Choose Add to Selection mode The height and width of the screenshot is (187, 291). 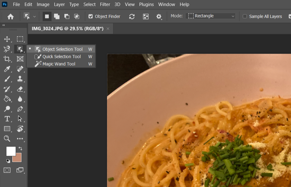click(x=57, y=17)
